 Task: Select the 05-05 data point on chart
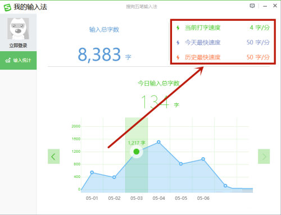coord(181,164)
